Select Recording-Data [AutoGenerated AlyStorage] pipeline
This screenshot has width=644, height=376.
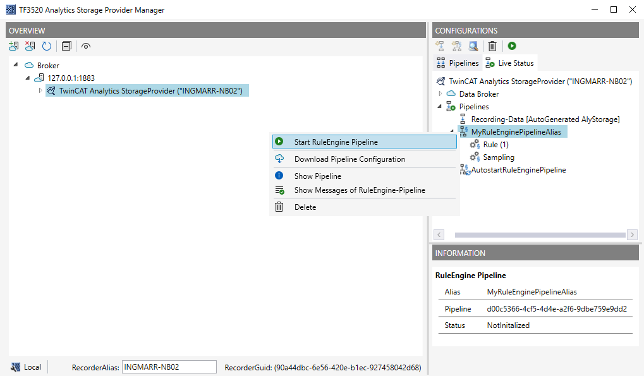pyautogui.click(x=545, y=119)
